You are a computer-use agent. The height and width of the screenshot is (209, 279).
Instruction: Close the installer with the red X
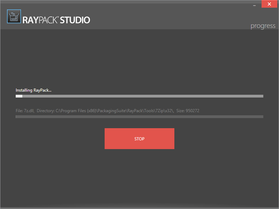pyautogui.click(x=270, y=4)
